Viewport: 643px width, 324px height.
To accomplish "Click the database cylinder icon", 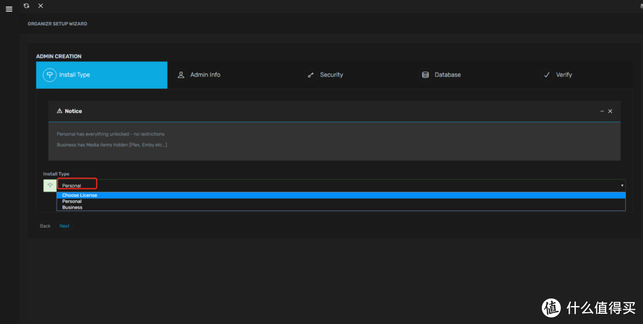I will click(x=425, y=75).
